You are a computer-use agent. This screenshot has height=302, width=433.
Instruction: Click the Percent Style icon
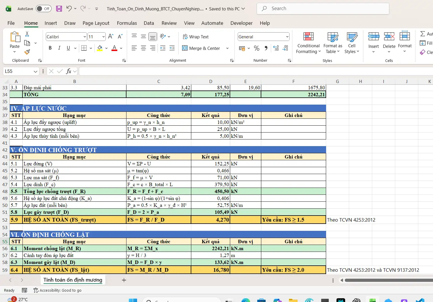click(257, 48)
